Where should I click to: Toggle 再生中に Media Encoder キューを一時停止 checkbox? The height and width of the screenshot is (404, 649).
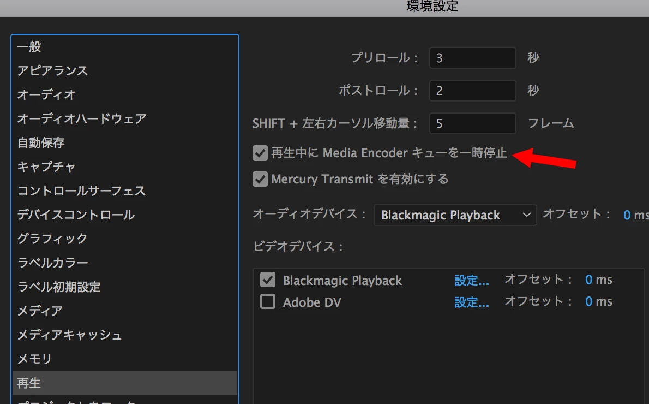click(x=260, y=153)
